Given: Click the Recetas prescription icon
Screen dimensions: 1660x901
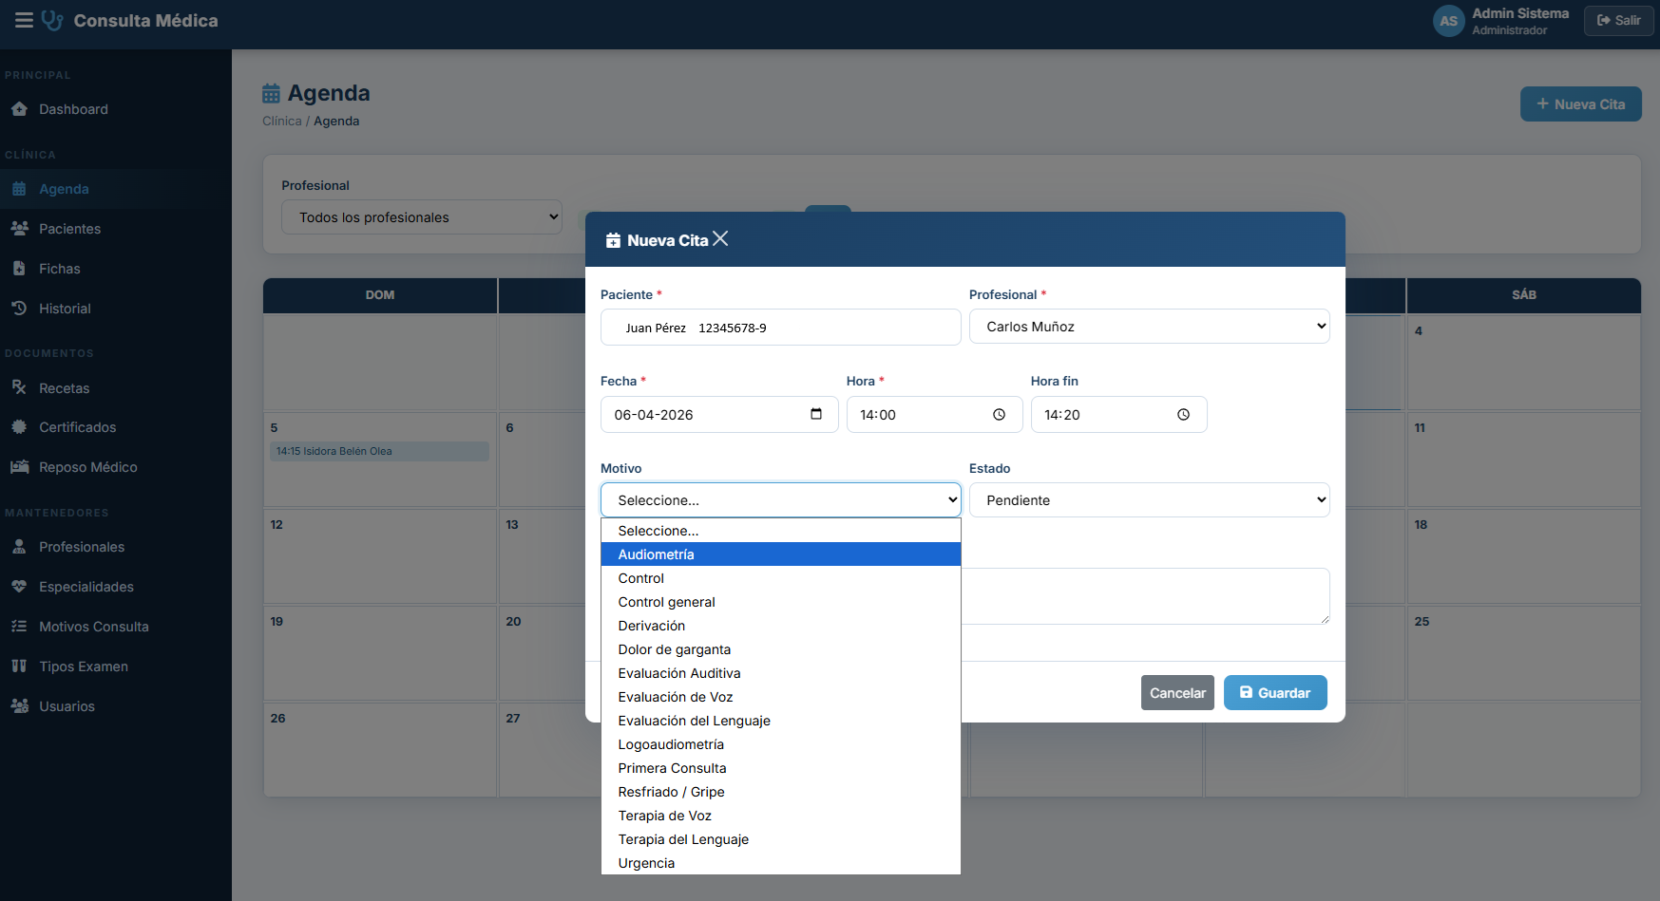Looking at the screenshot, I should pos(19,387).
